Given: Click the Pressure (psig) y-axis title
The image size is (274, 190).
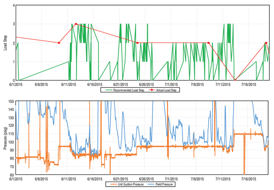Looking at the screenshot, I should click(5, 138).
